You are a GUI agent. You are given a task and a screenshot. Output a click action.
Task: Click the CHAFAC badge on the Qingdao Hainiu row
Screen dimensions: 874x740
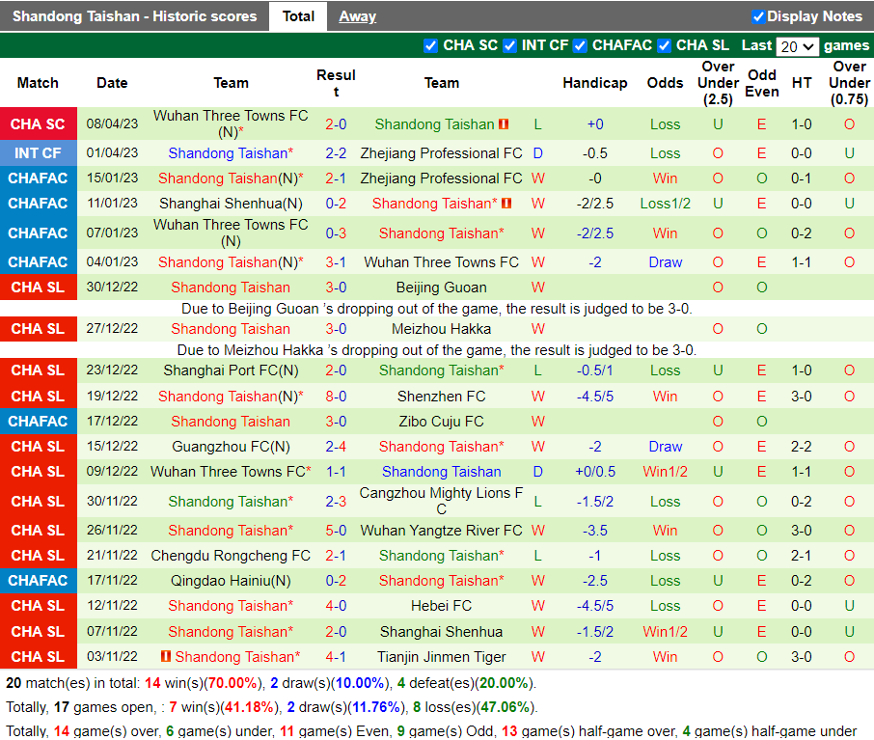tap(38, 580)
